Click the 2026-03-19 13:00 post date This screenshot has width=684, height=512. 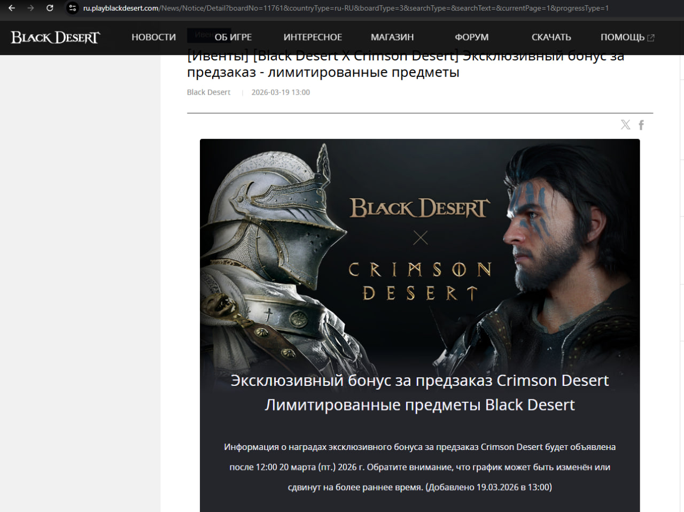point(281,92)
